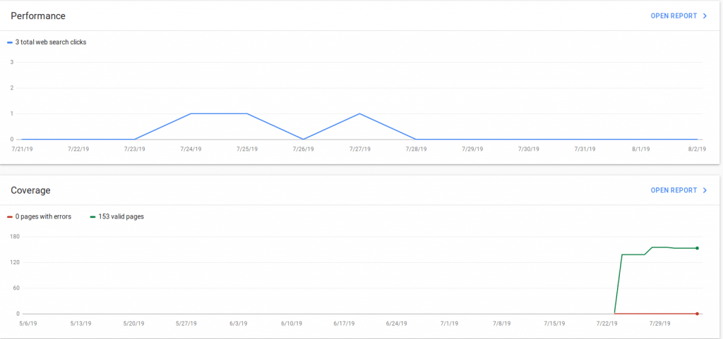Click the '3 total web search clicks' label
The image size is (723, 339).
(51, 42)
